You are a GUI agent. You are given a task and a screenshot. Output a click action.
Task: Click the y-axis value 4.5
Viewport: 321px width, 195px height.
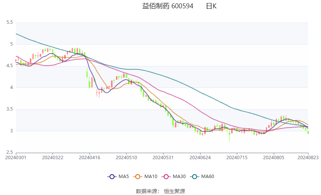pyautogui.click(x=9, y=66)
